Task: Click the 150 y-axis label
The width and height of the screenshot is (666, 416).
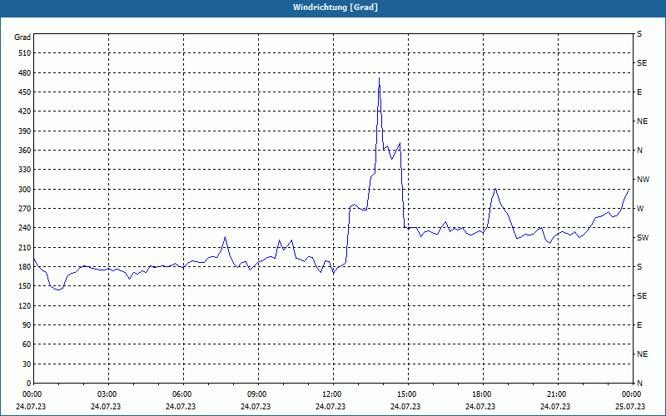Action: point(25,286)
